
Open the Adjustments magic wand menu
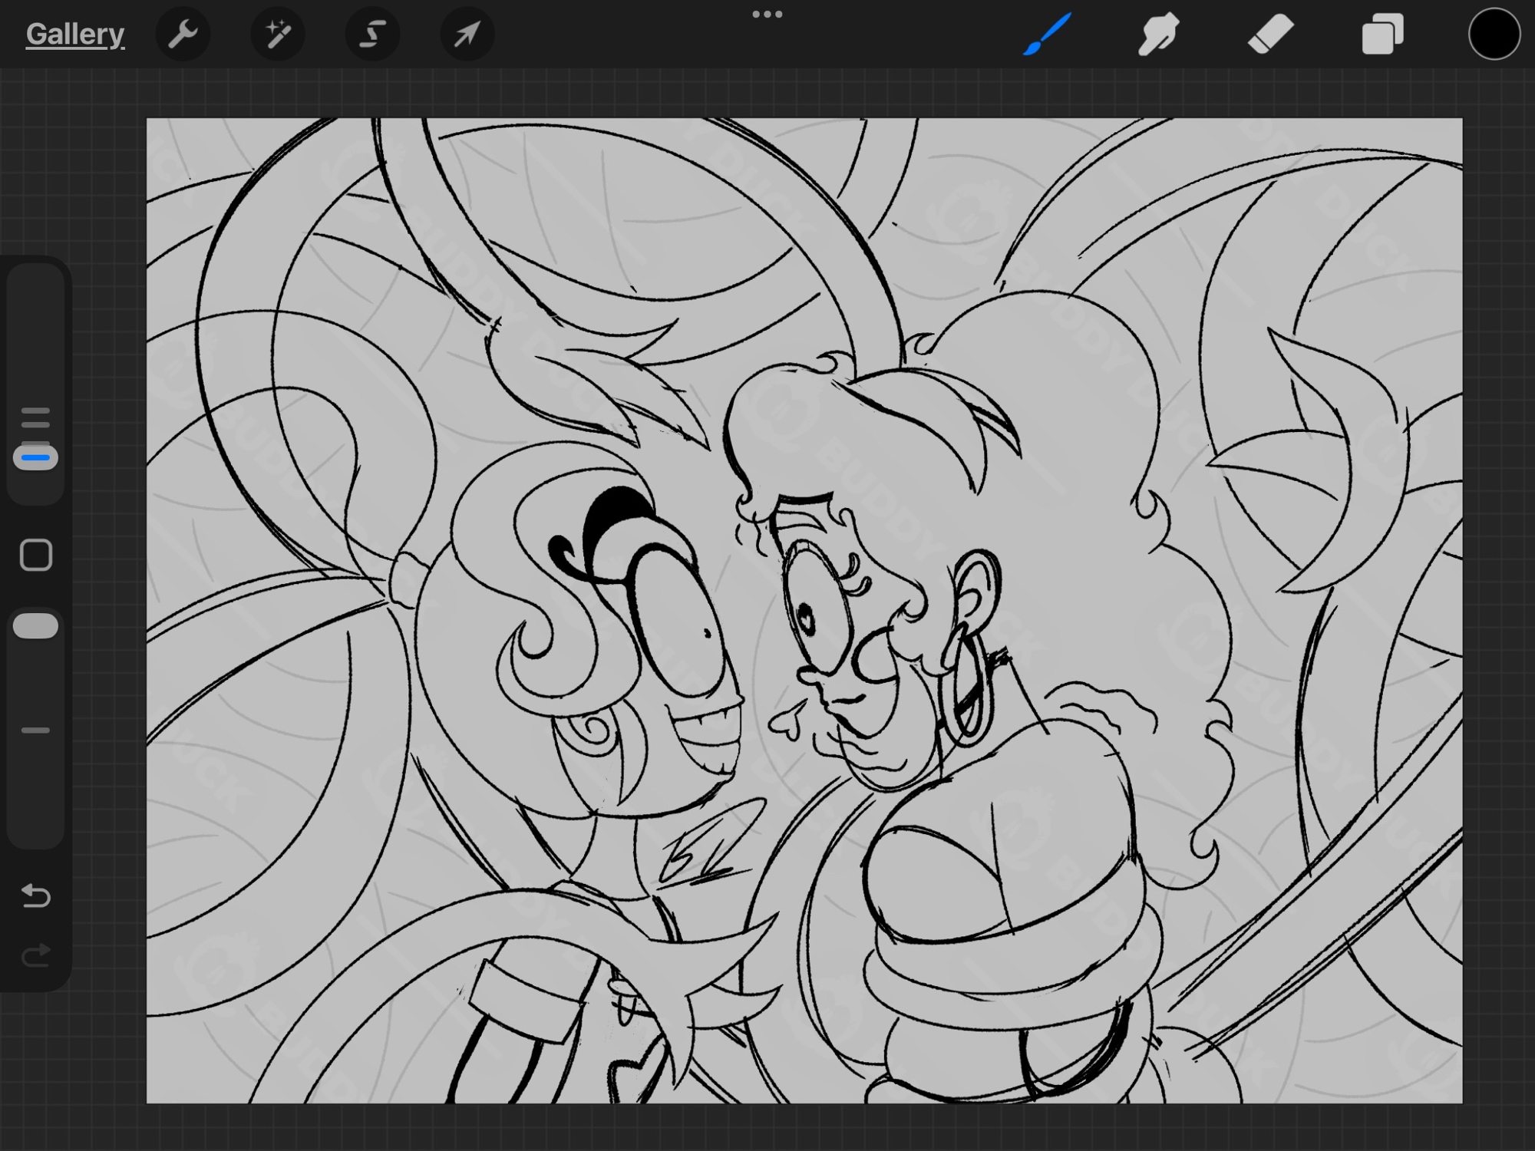[x=278, y=35]
